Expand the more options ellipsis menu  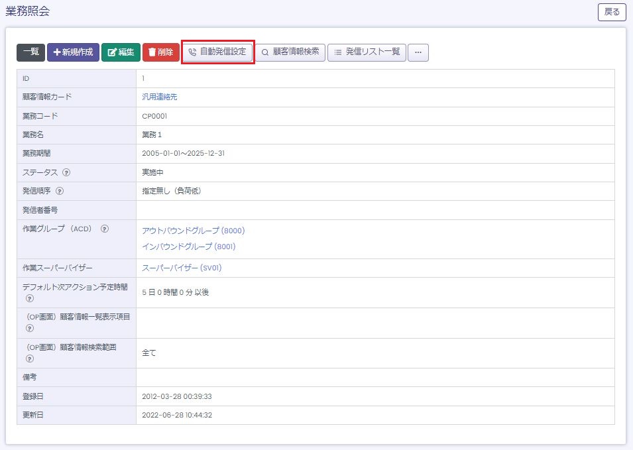coord(418,52)
